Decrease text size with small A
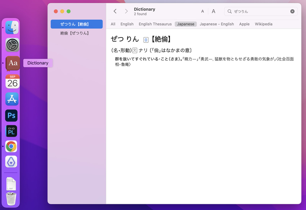The image size is (306, 210). point(203,11)
